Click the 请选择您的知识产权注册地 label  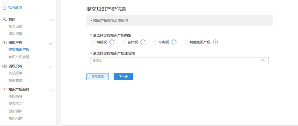[114, 53]
